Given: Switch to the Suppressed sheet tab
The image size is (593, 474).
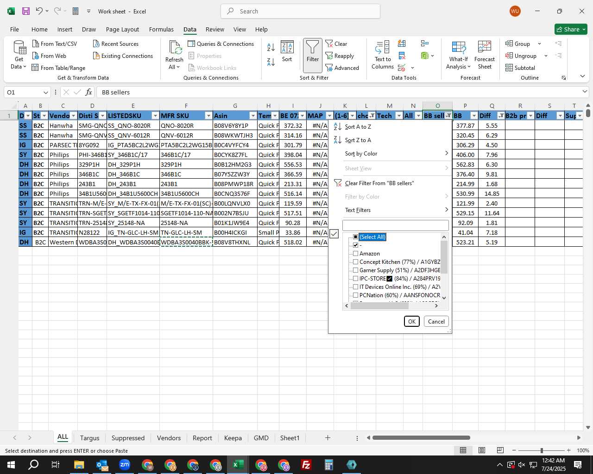Looking at the screenshot, I should (x=128, y=438).
